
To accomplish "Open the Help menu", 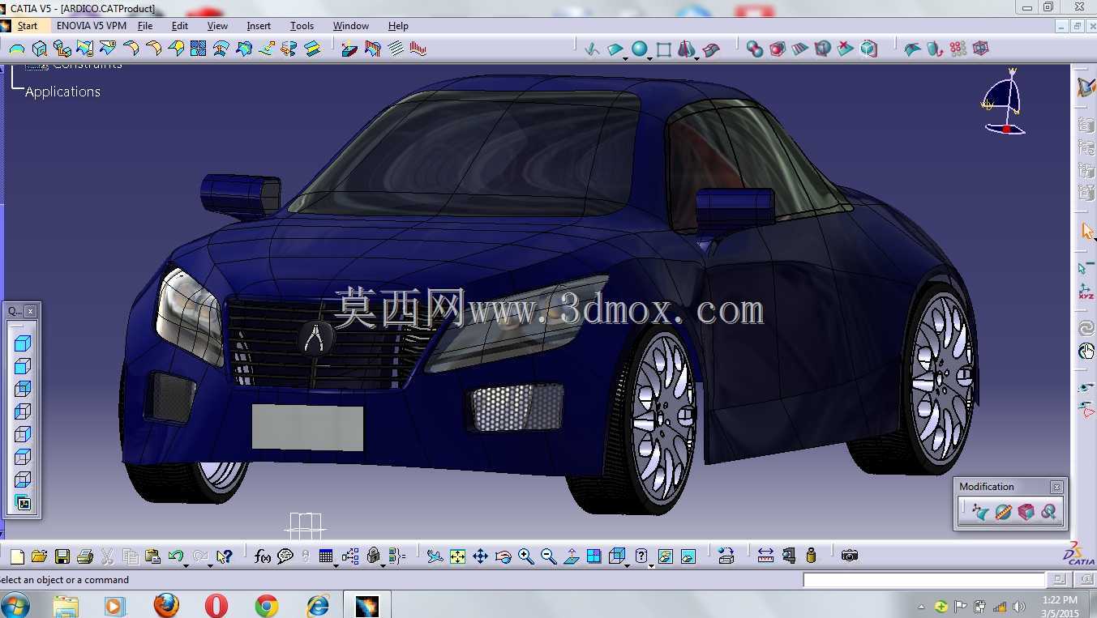I will tap(398, 26).
